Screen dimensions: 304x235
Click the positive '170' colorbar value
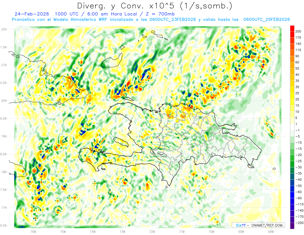point(299,38)
